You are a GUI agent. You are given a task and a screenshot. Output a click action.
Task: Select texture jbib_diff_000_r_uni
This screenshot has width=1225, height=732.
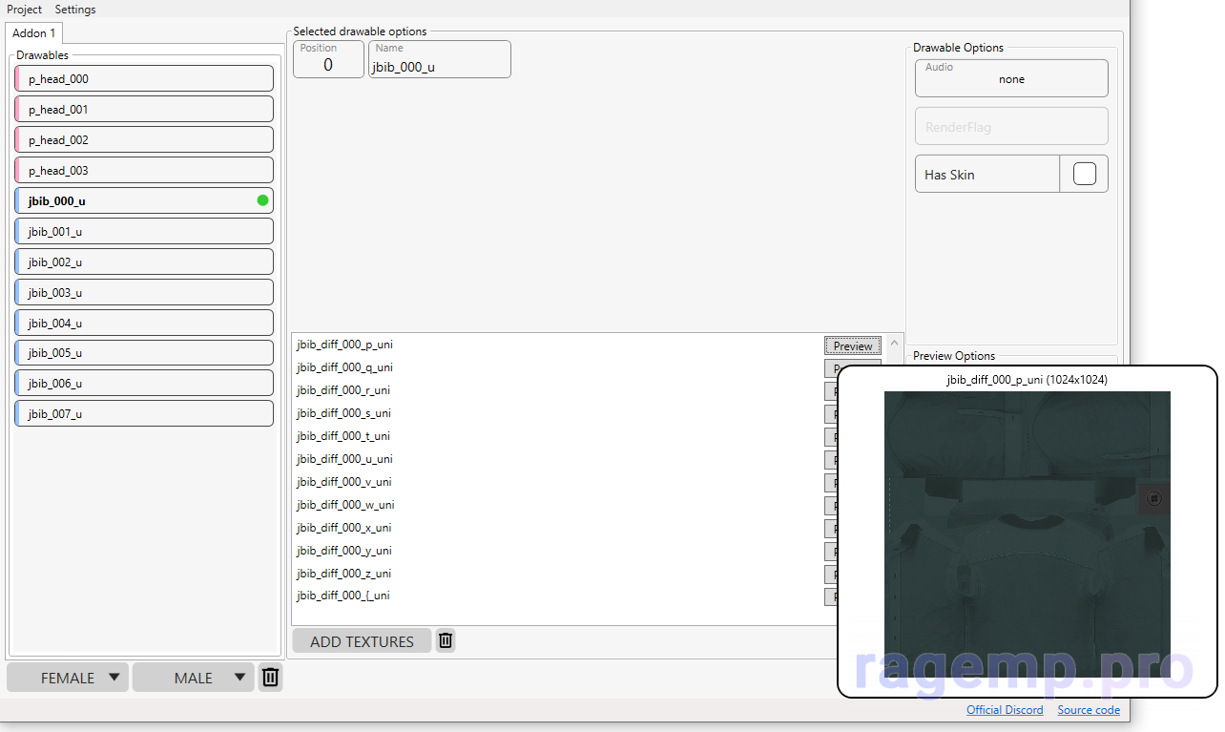(343, 390)
